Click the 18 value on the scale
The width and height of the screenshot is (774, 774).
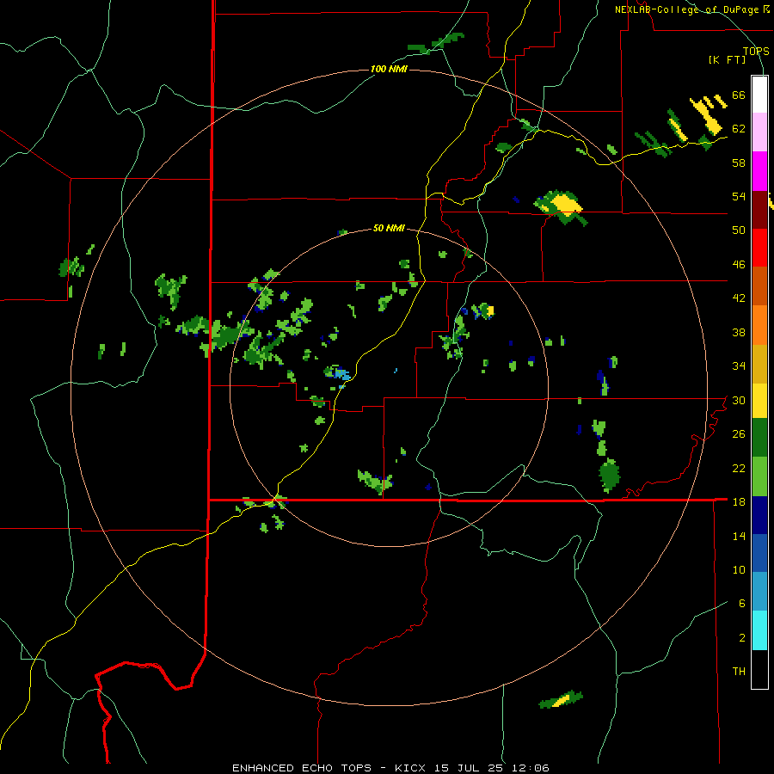(x=739, y=501)
